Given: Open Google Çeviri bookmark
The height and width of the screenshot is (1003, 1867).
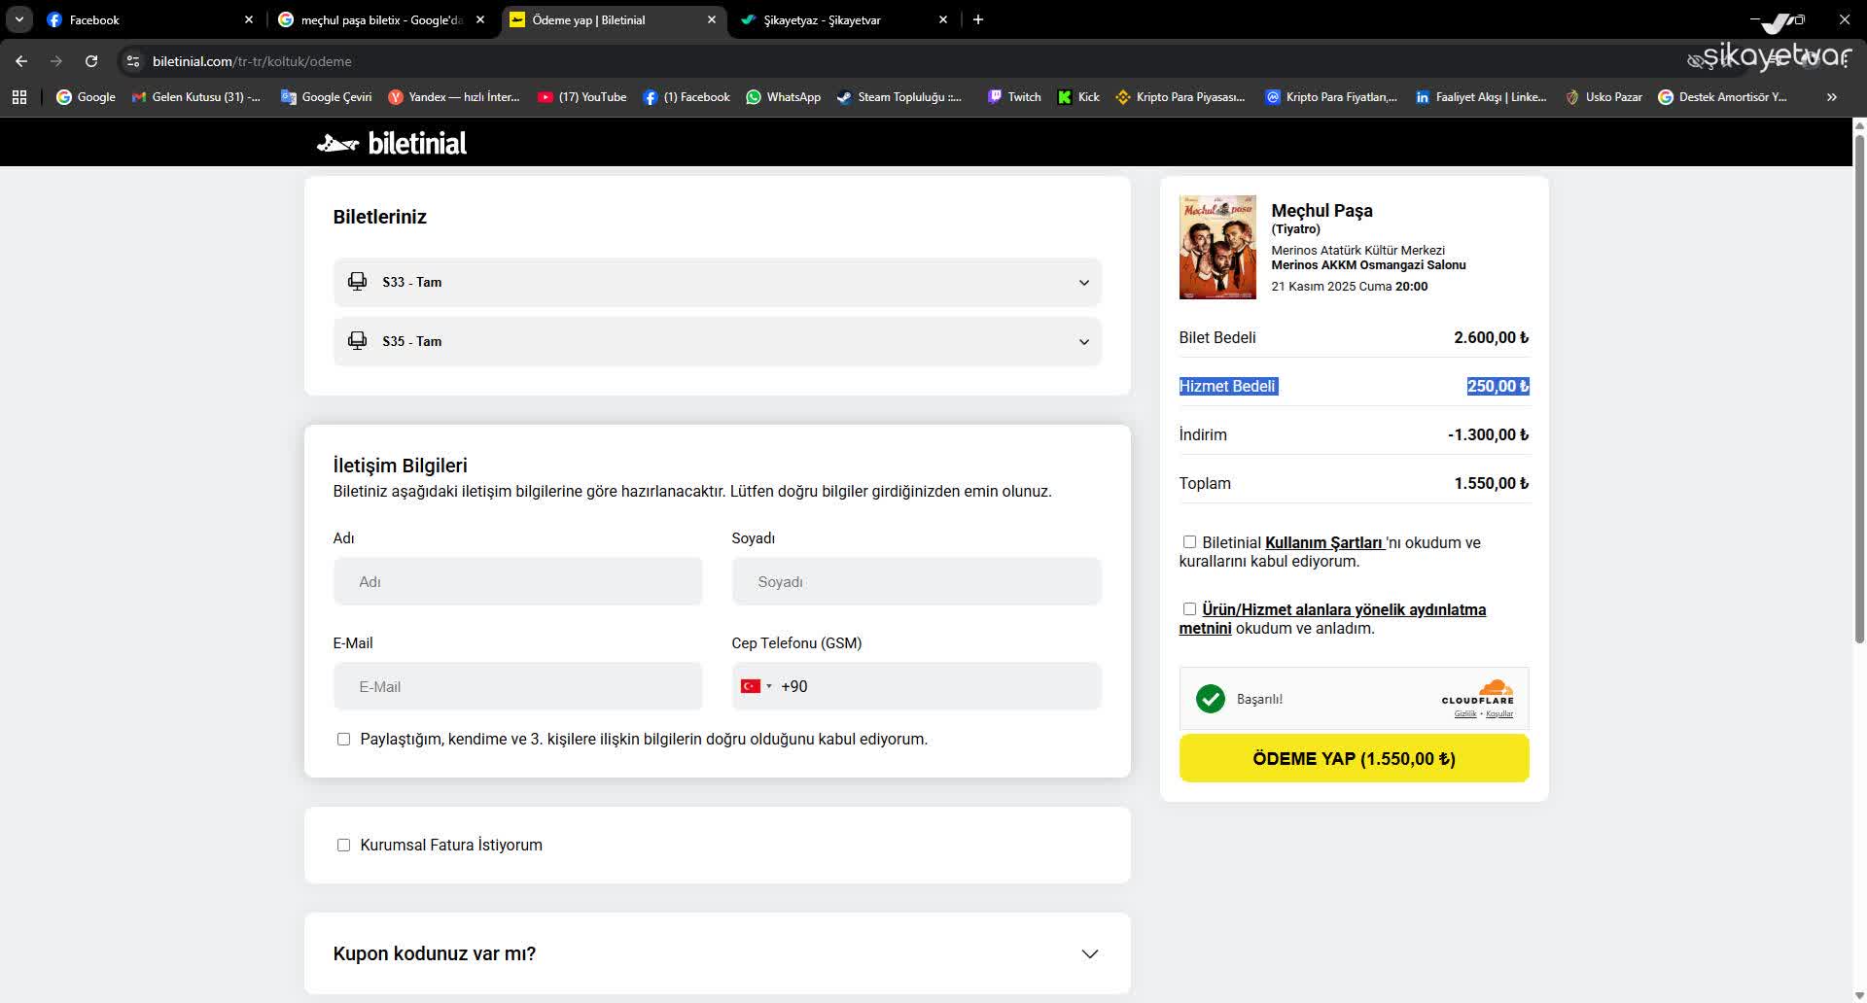Looking at the screenshot, I should coord(326,97).
